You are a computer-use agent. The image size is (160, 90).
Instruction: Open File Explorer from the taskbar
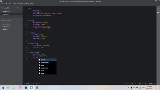[x=14, y=88]
